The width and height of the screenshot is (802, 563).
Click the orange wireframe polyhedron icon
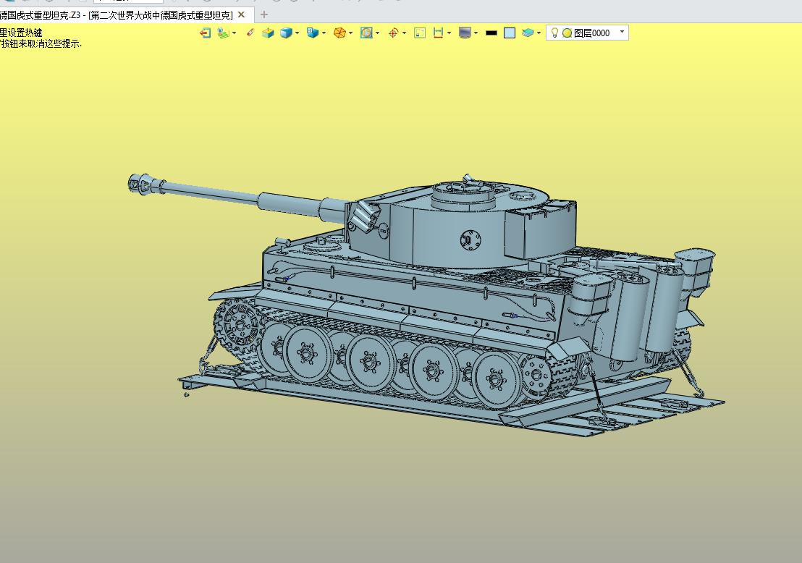point(339,33)
